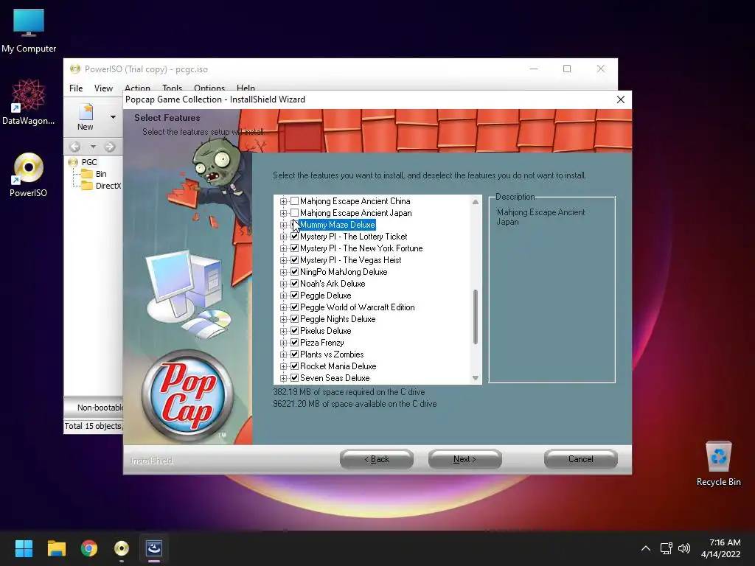The image size is (755, 566).
Task: Open the volume control in system tray
Action: 683,548
